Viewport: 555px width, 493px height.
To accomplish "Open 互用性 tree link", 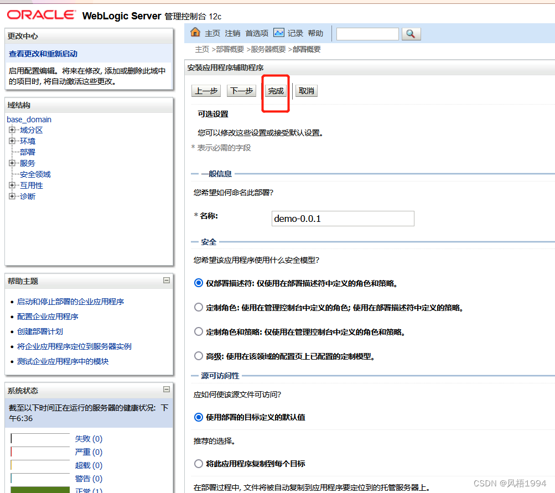I will tap(32, 185).
